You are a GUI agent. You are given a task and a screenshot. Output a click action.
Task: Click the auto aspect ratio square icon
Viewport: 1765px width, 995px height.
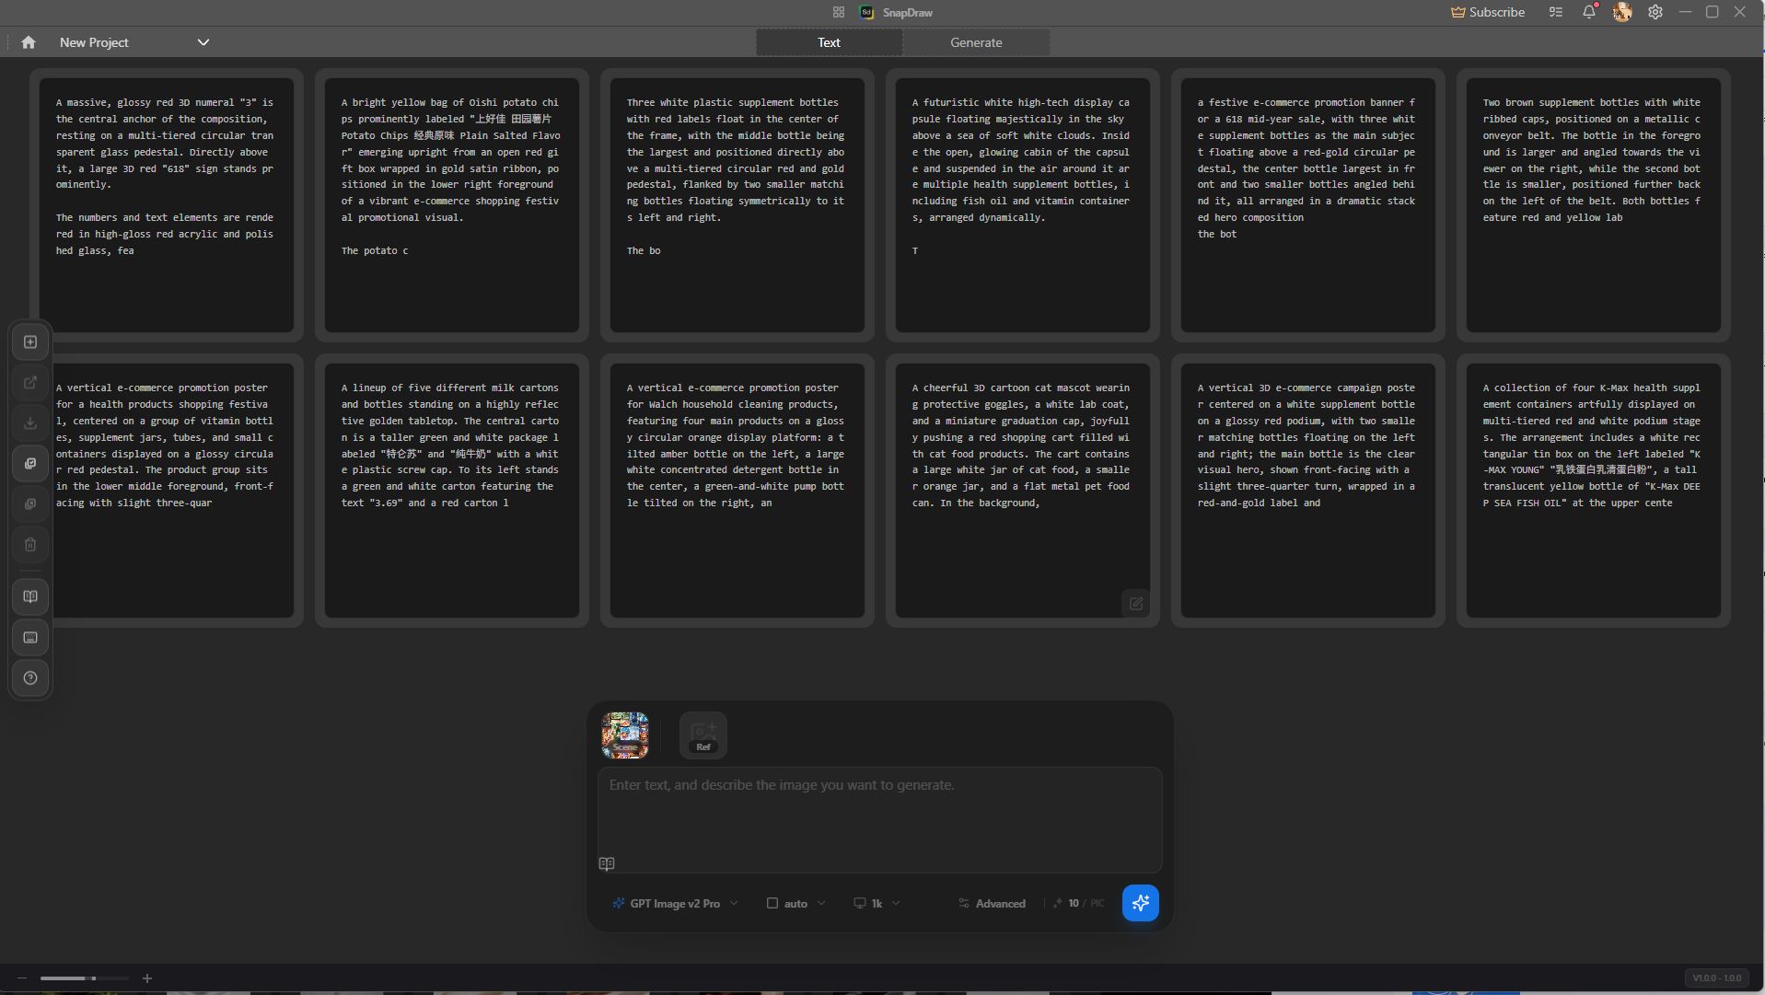click(772, 904)
